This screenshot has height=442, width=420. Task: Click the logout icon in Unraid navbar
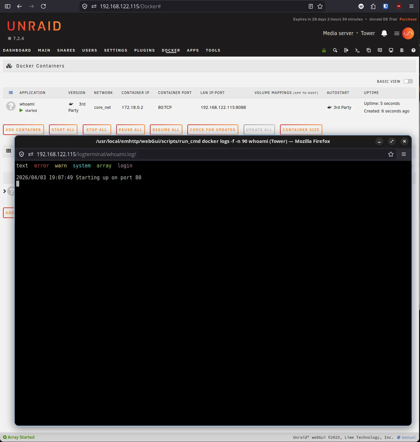(x=346, y=50)
